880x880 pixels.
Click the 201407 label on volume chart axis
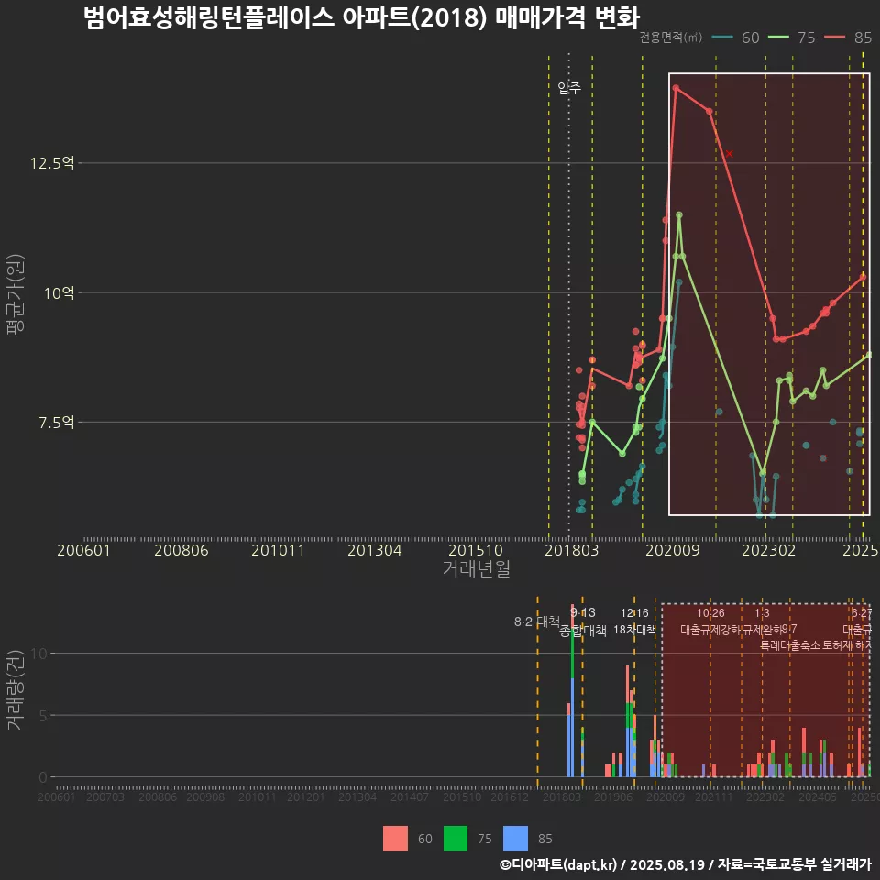point(410,797)
